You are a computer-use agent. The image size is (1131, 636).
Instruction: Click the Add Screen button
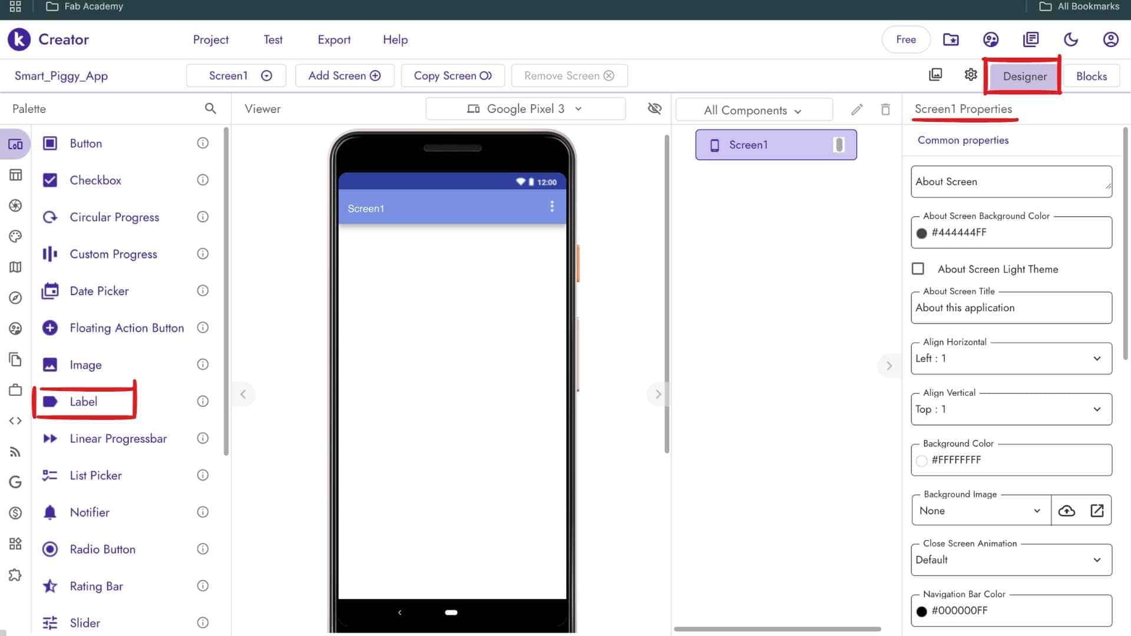pos(345,75)
